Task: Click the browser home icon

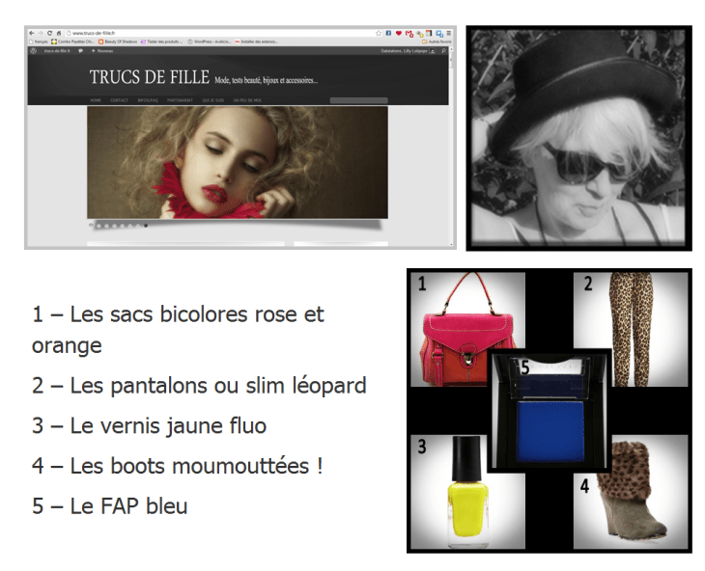Action: point(58,33)
